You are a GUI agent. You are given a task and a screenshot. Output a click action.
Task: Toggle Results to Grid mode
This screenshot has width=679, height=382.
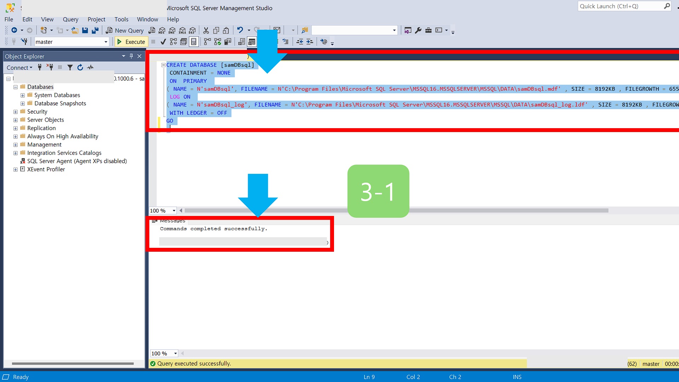click(x=252, y=42)
